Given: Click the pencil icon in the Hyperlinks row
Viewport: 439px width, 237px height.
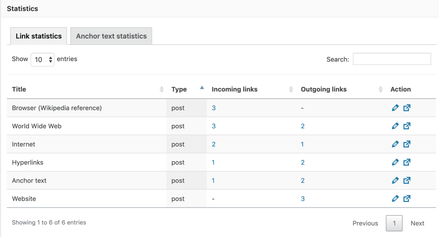Looking at the screenshot, I should [x=395, y=162].
